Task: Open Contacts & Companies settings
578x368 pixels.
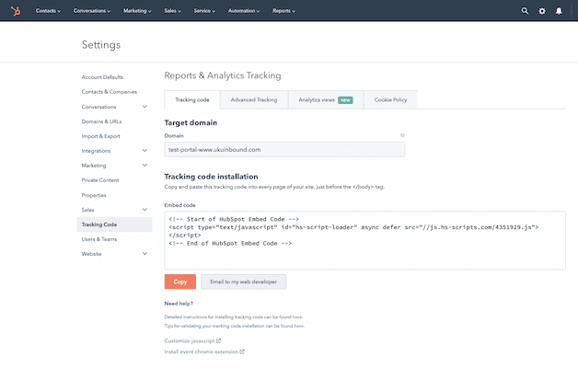Action: (x=110, y=92)
